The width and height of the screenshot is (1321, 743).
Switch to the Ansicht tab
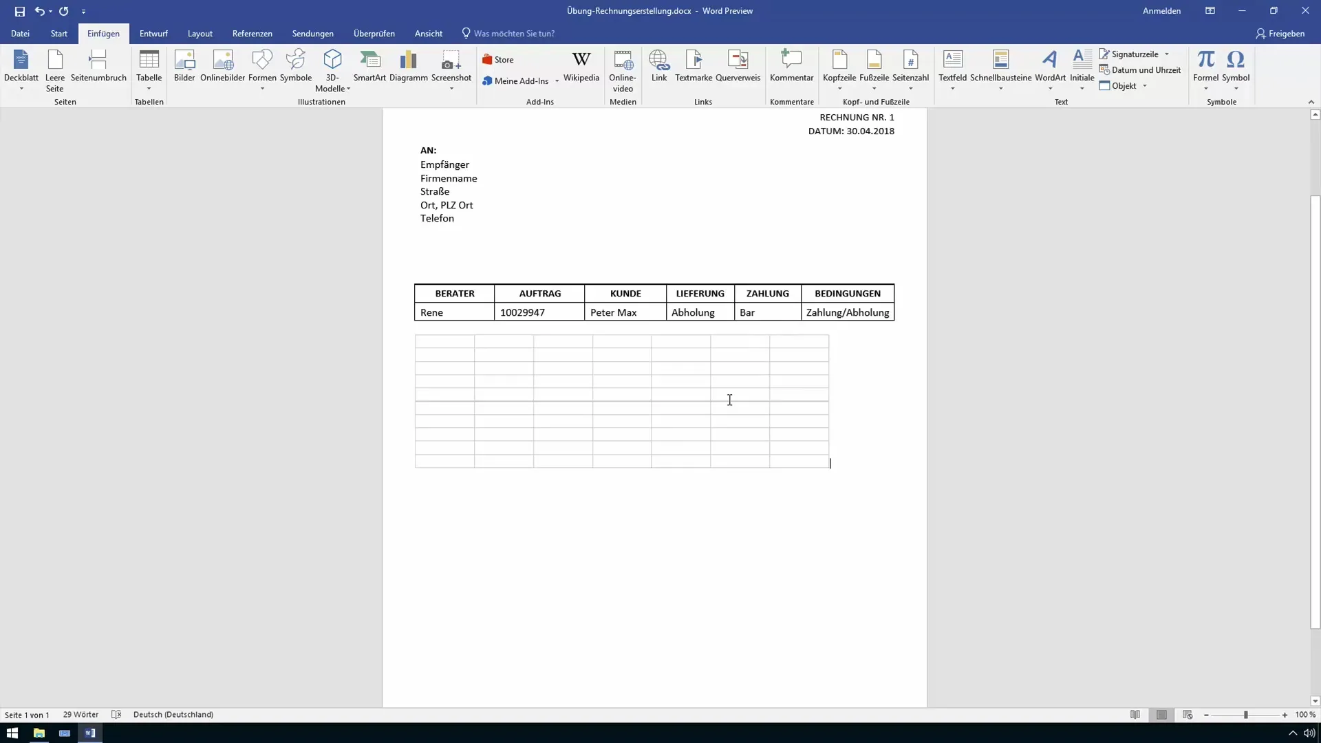429,34
